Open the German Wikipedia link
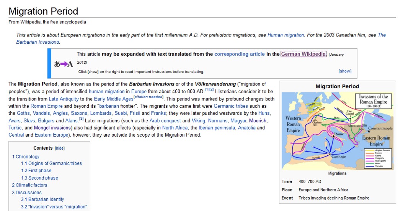398x211 pixels. 303,54
